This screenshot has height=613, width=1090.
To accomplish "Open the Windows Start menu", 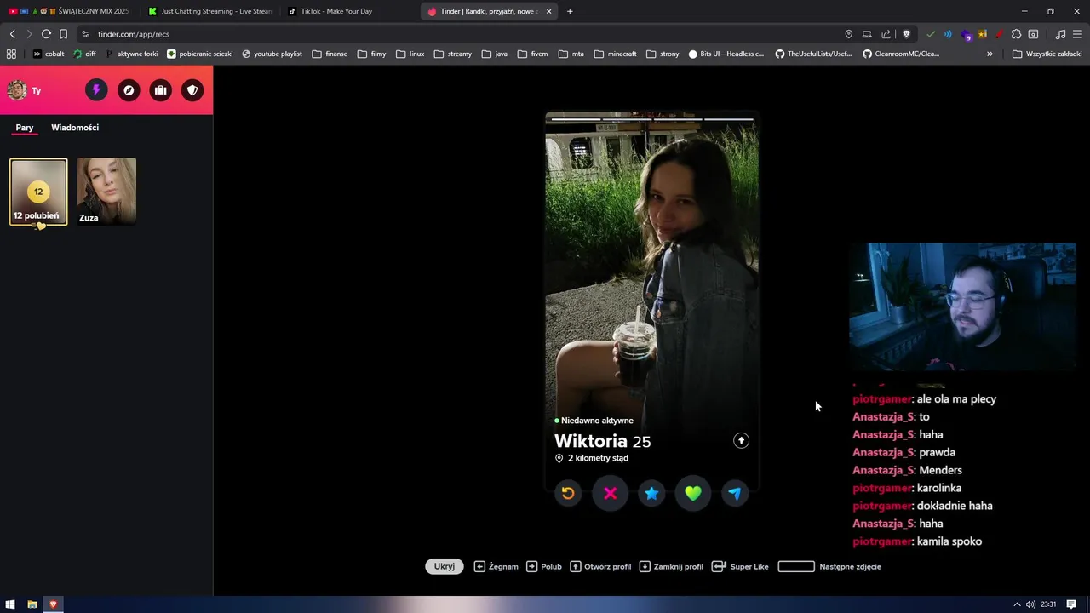I will [11, 604].
